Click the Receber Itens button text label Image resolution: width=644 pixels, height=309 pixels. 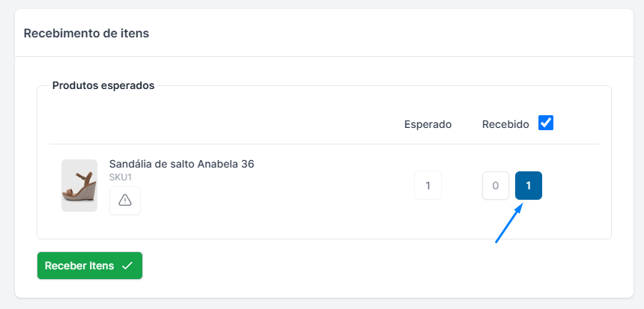pos(79,266)
